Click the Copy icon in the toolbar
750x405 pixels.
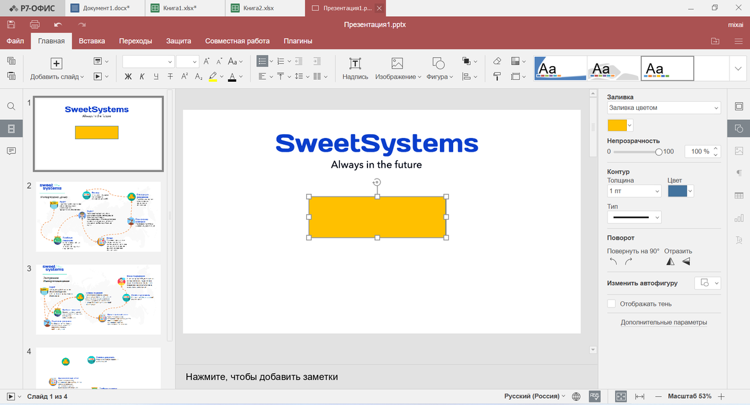coord(11,61)
